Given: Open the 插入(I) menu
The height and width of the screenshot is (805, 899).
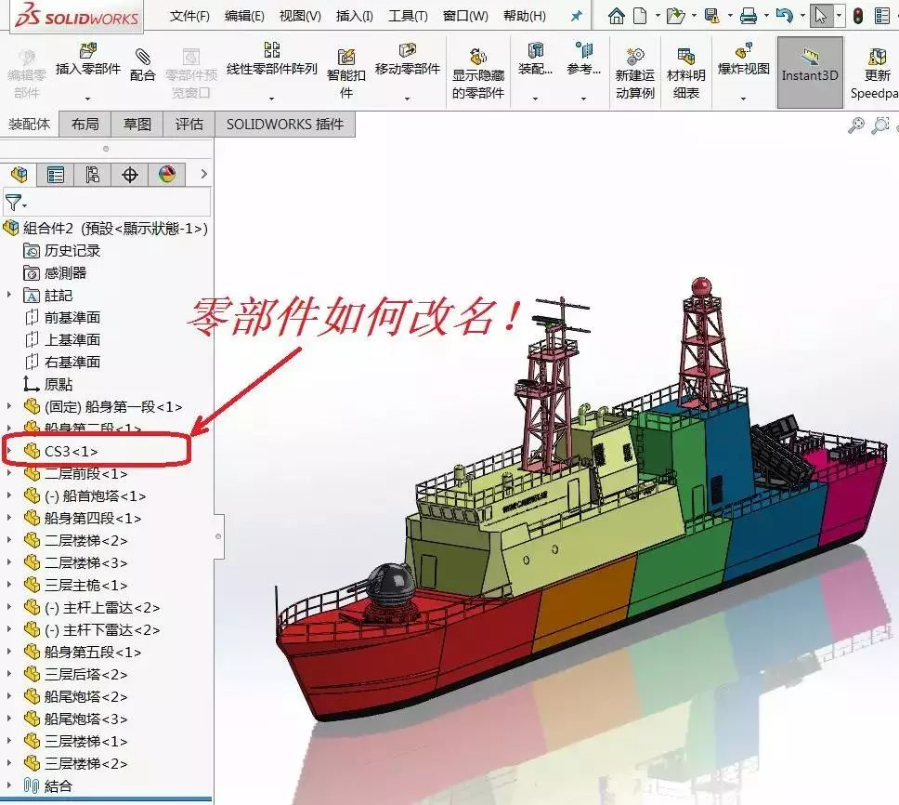Looking at the screenshot, I should point(354,16).
